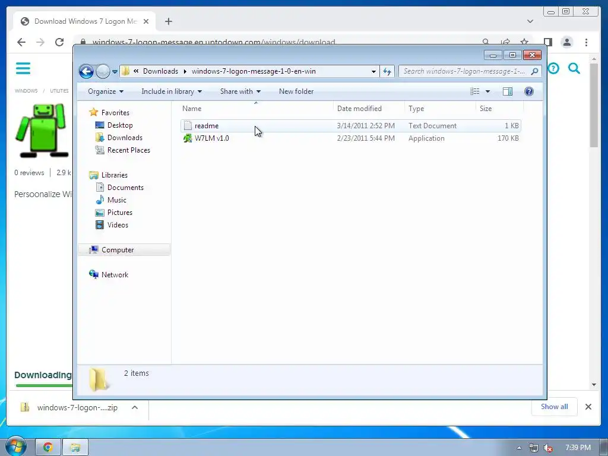Open Chrome tab search chevron
The width and height of the screenshot is (608, 456).
point(530,21)
